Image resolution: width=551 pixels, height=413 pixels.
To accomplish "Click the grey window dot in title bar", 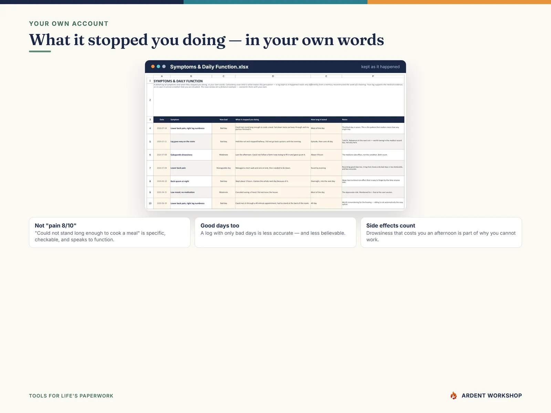I will 164,66.
